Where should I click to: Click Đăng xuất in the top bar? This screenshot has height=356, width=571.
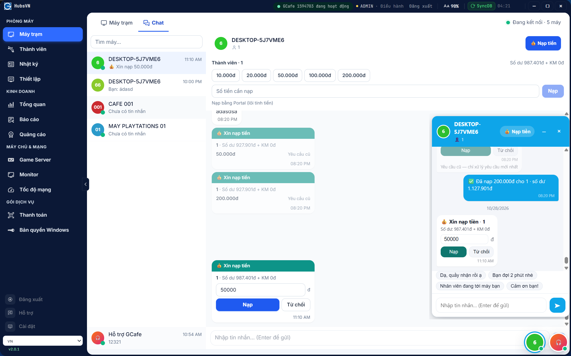pos(421,6)
